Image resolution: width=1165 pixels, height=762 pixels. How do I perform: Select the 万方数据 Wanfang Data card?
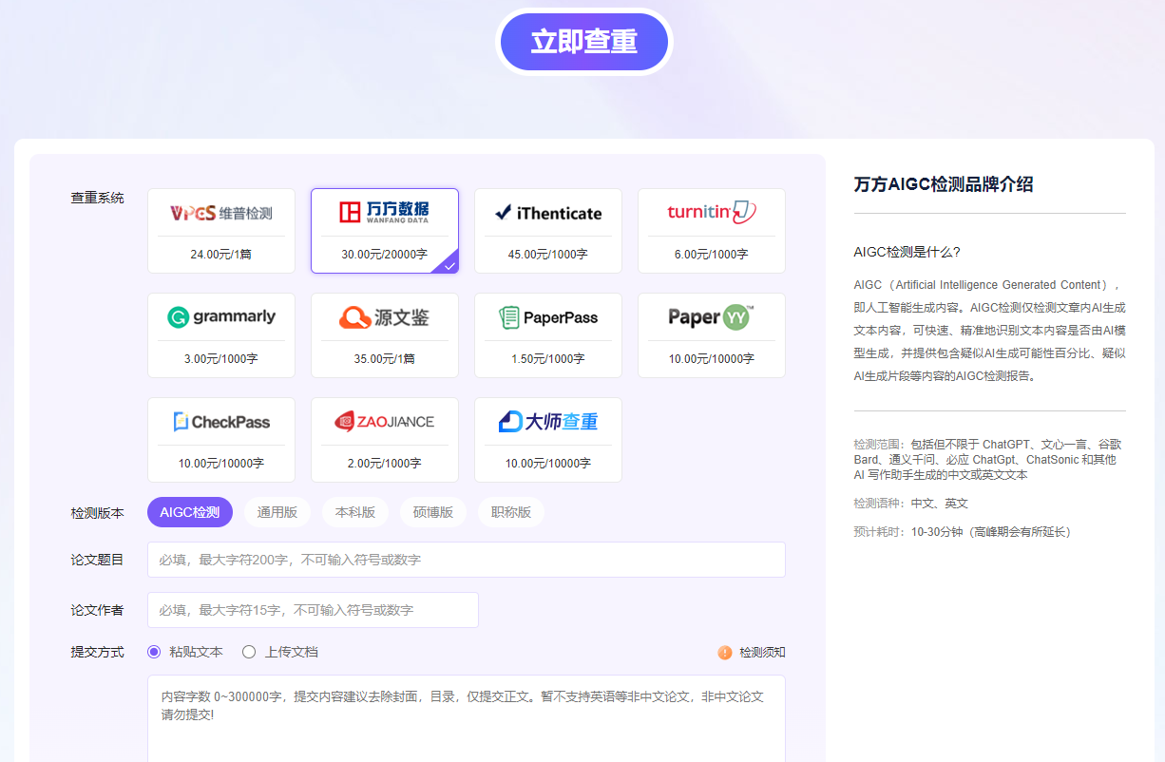pos(385,231)
